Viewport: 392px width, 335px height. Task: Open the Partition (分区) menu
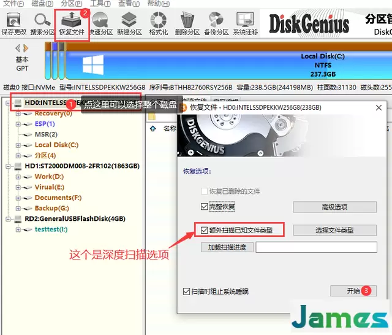(x=72, y=4)
